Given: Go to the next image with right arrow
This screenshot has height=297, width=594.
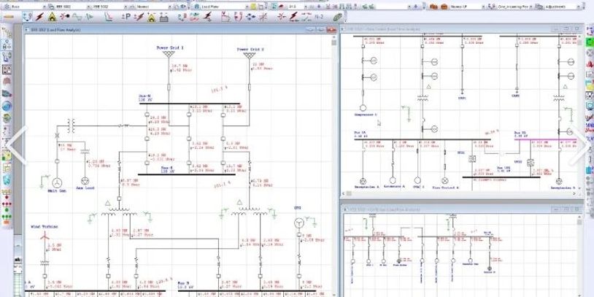Looking at the screenshot, I should coord(580,145).
